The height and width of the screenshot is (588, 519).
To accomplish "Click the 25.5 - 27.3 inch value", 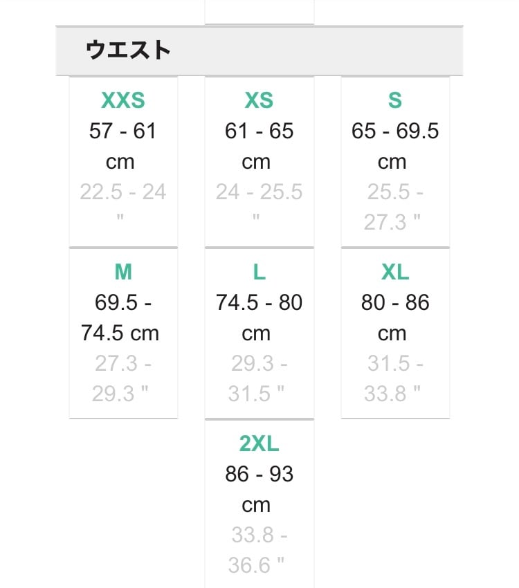I will pos(394,207).
